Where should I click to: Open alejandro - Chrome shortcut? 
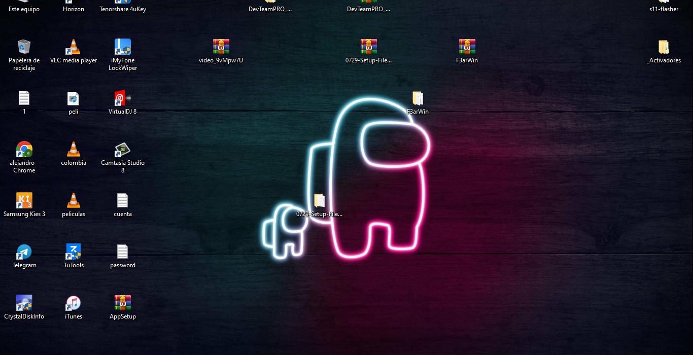point(24,150)
